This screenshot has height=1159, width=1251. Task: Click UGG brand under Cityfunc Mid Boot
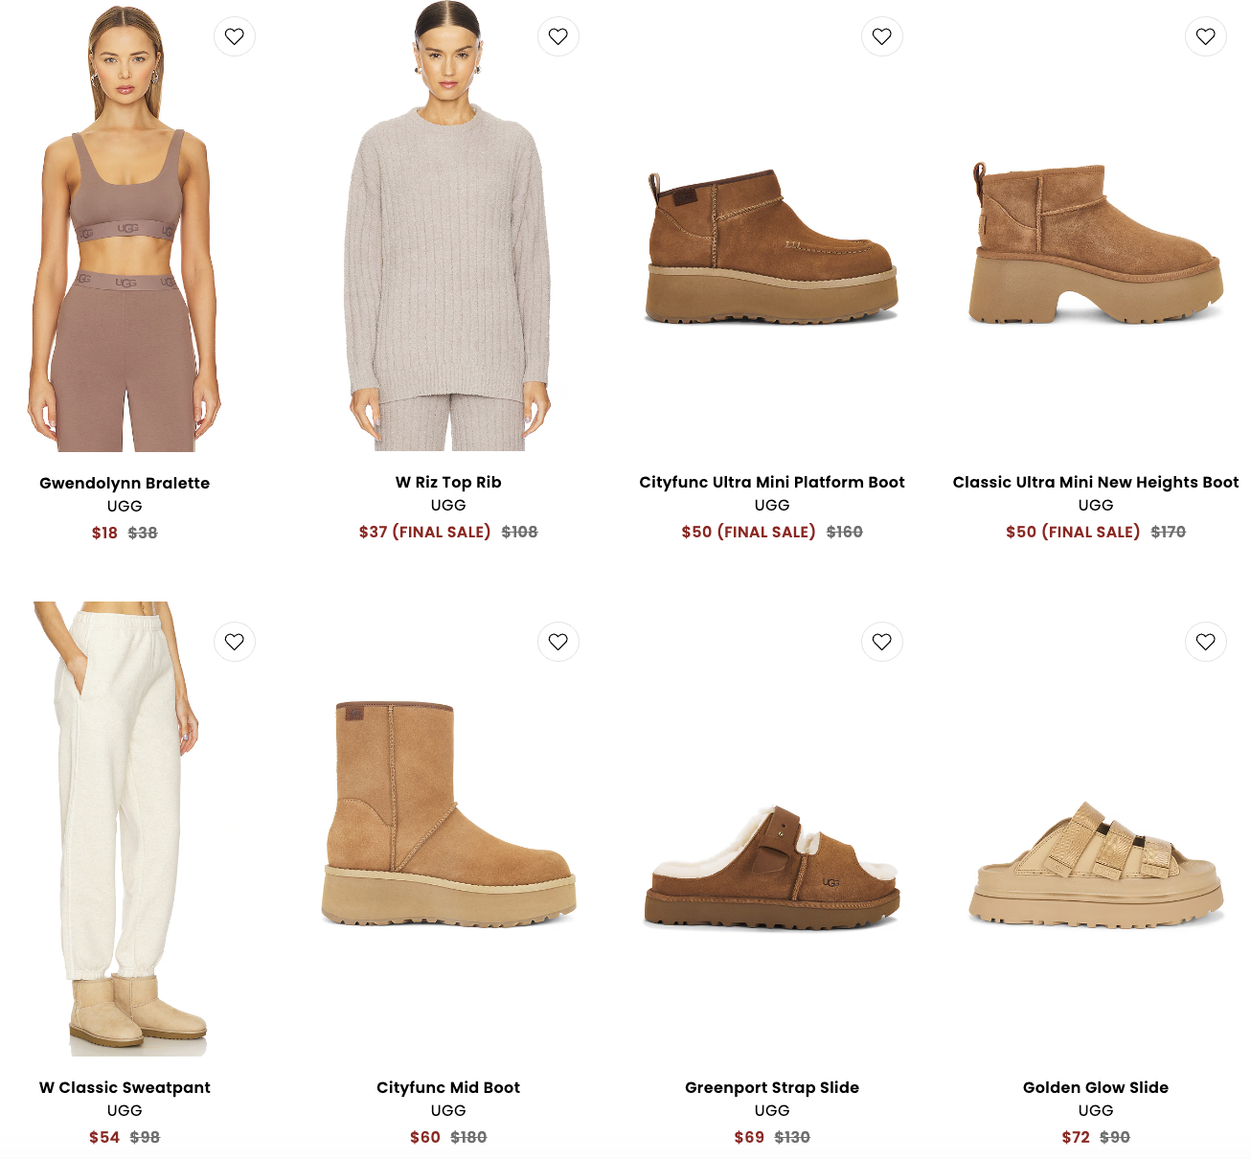(448, 1110)
